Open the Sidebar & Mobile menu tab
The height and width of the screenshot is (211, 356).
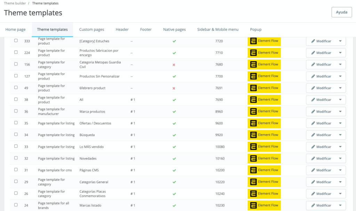pyautogui.click(x=218, y=30)
